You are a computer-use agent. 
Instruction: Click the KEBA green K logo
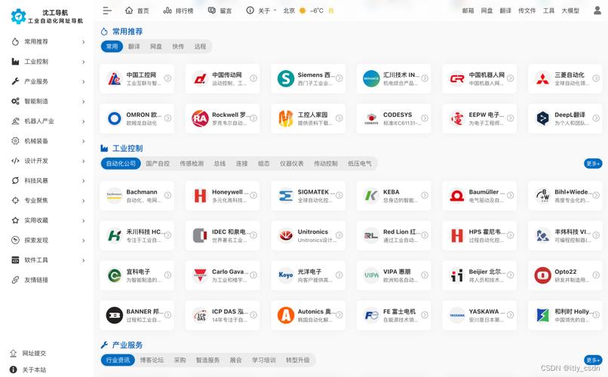[x=371, y=196]
